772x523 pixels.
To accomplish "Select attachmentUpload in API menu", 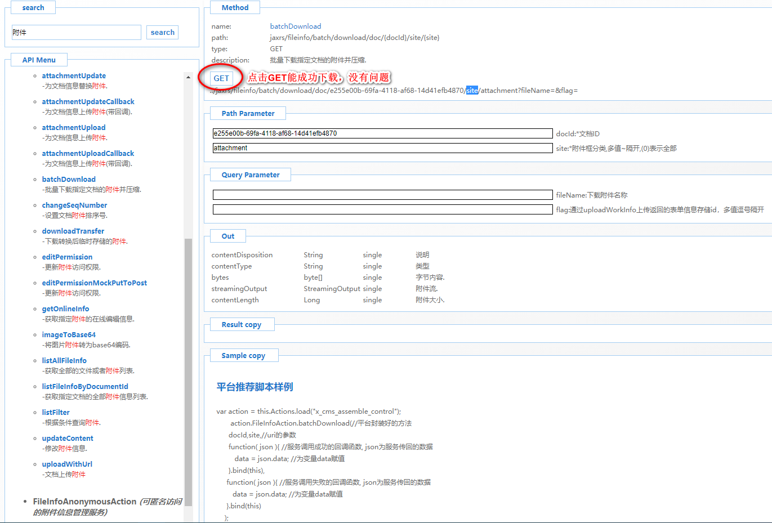I will pos(74,128).
